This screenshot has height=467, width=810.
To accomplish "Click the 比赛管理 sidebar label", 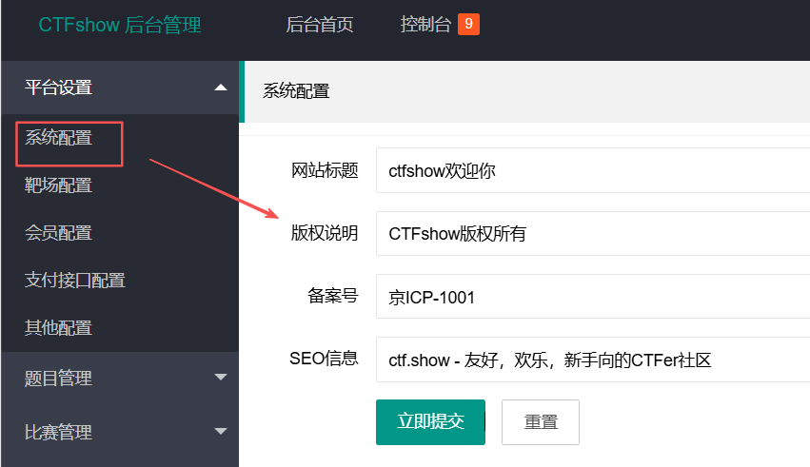I will pos(58,432).
